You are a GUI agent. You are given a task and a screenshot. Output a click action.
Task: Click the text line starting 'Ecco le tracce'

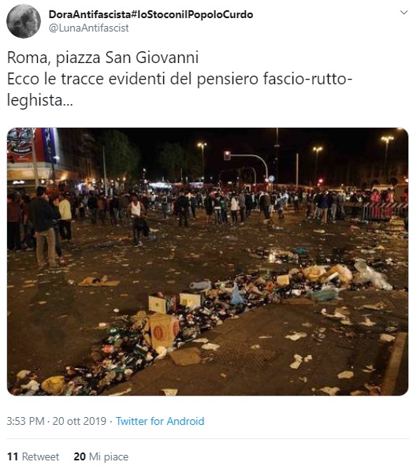(x=180, y=79)
